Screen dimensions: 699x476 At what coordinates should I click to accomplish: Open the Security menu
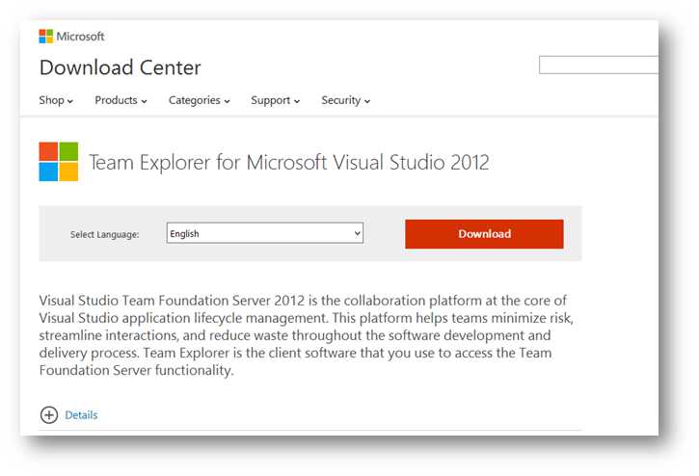point(345,100)
